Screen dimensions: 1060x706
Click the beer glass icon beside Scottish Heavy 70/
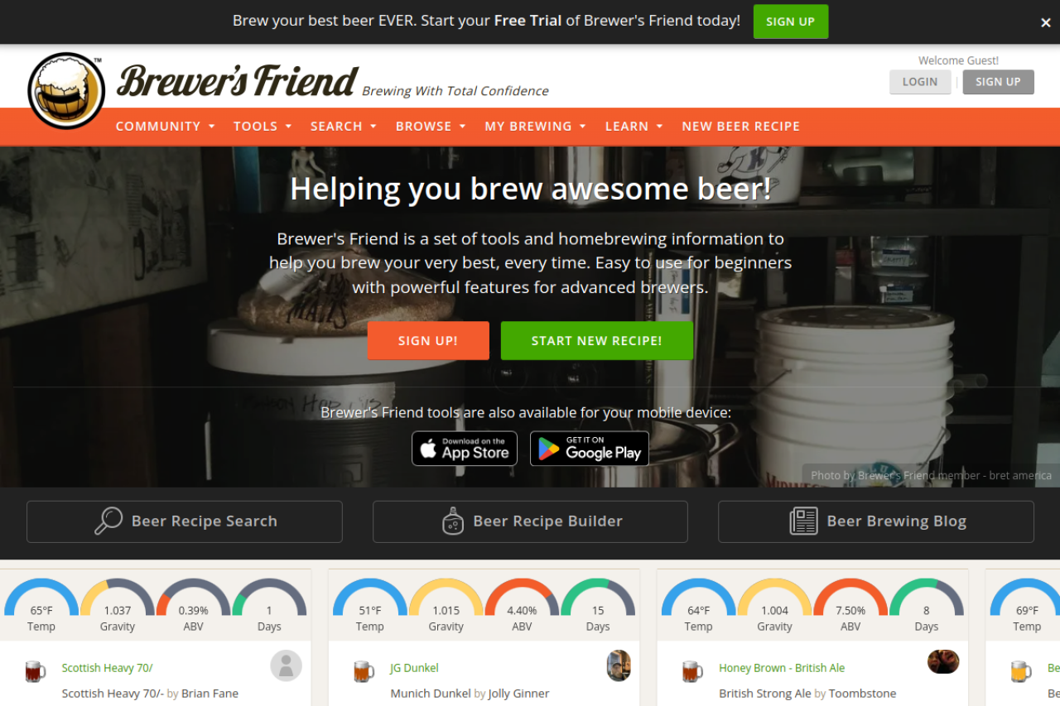[35, 670]
